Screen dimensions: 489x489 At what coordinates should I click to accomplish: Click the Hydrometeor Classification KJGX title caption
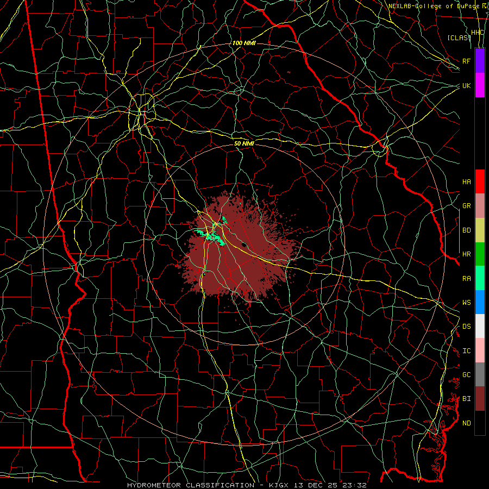247,485
